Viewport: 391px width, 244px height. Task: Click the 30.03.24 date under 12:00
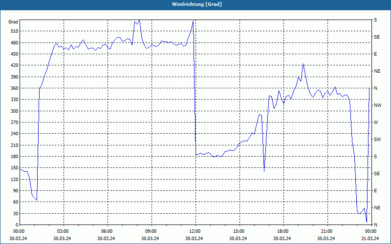(x=194, y=239)
